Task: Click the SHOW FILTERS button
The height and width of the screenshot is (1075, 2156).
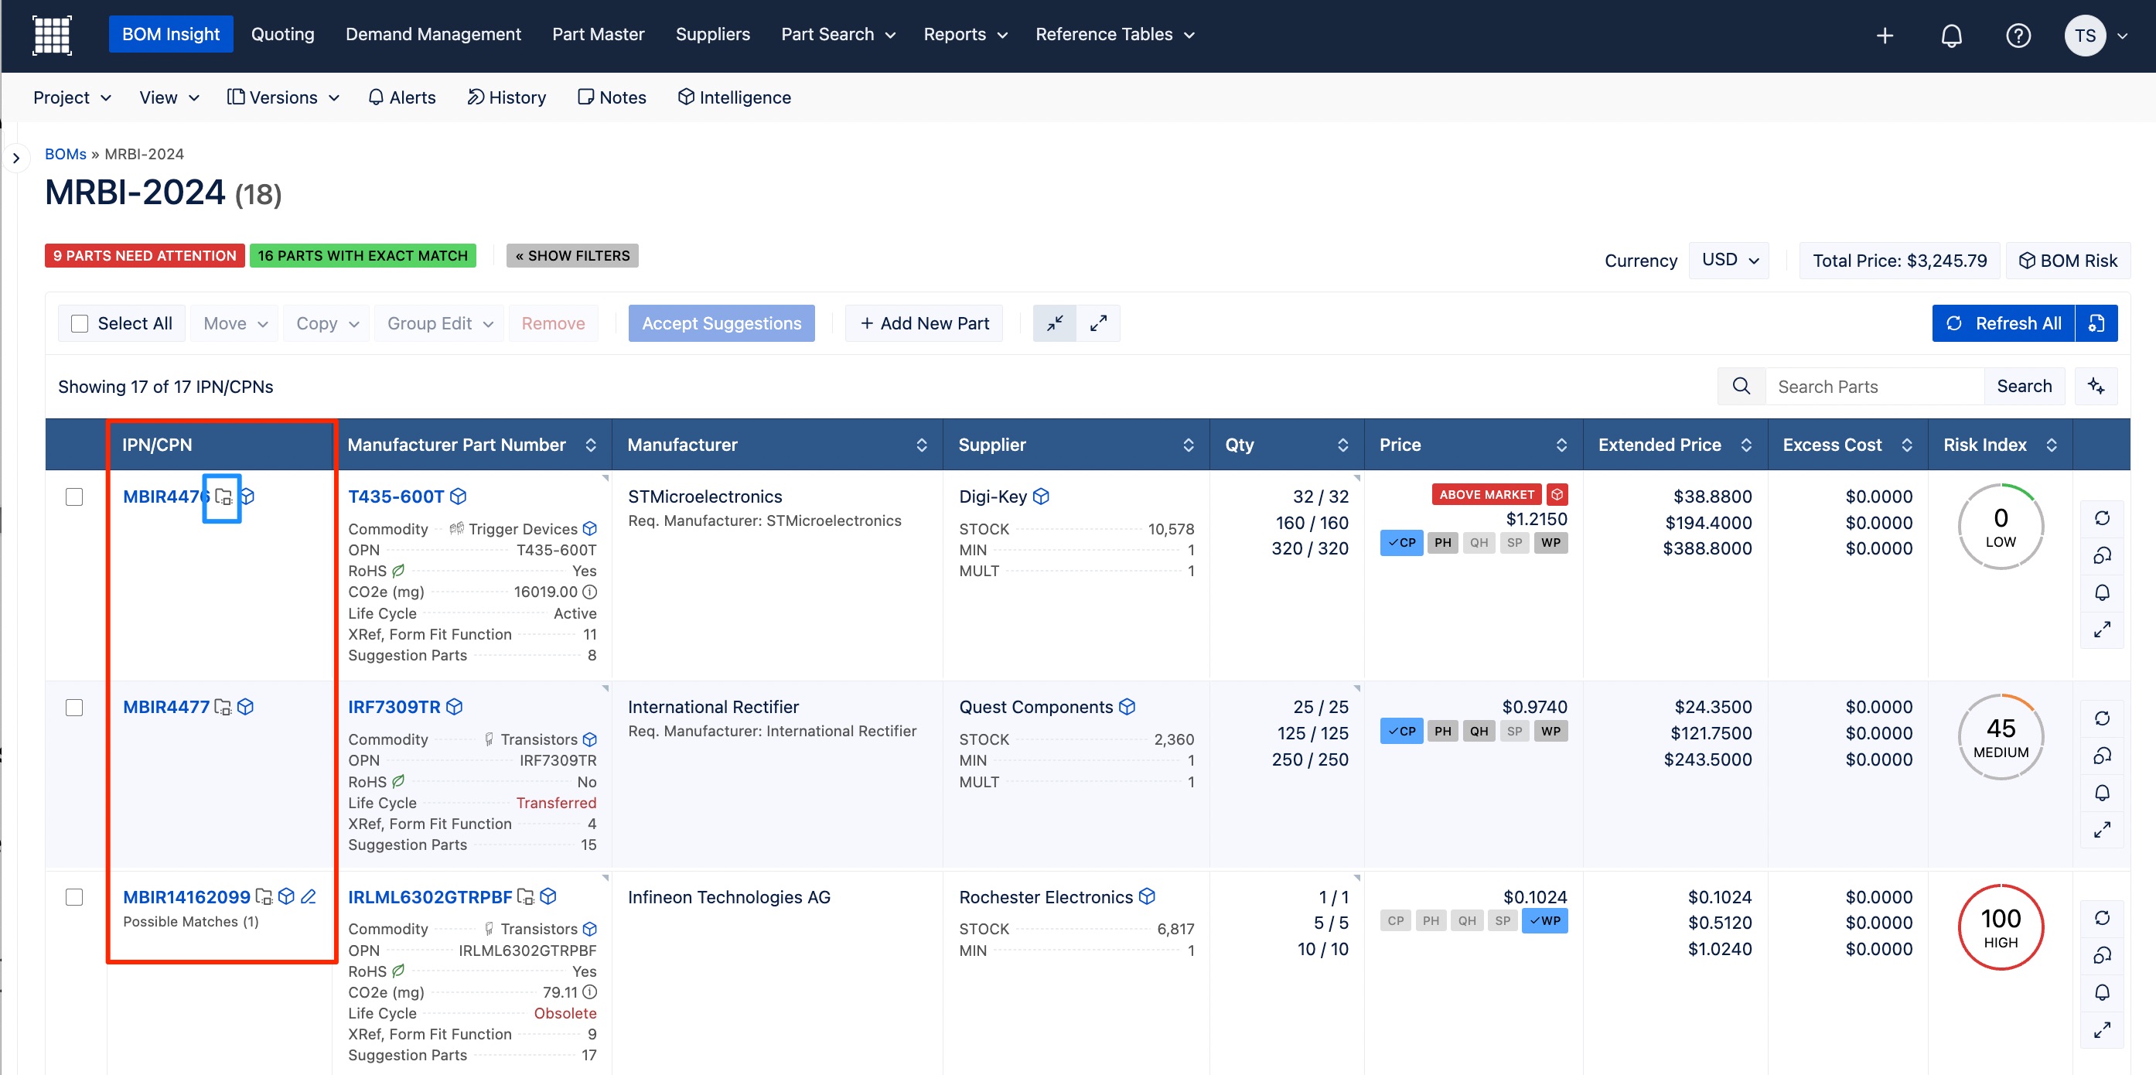Action: click(x=572, y=255)
